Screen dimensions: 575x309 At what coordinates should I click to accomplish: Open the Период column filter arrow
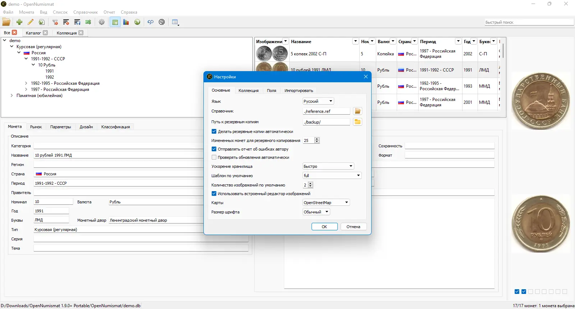458,41
